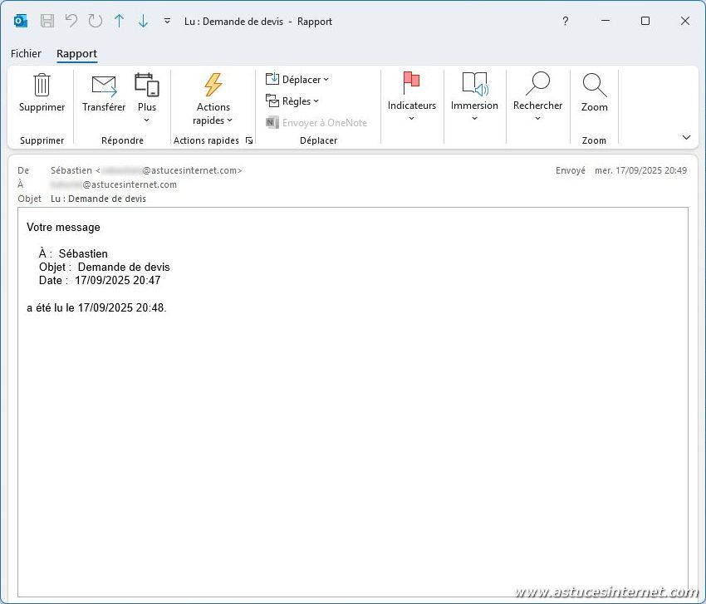Open the Fichier menu
This screenshot has height=604, width=706.
pyautogui.click(x=26, y=54)
